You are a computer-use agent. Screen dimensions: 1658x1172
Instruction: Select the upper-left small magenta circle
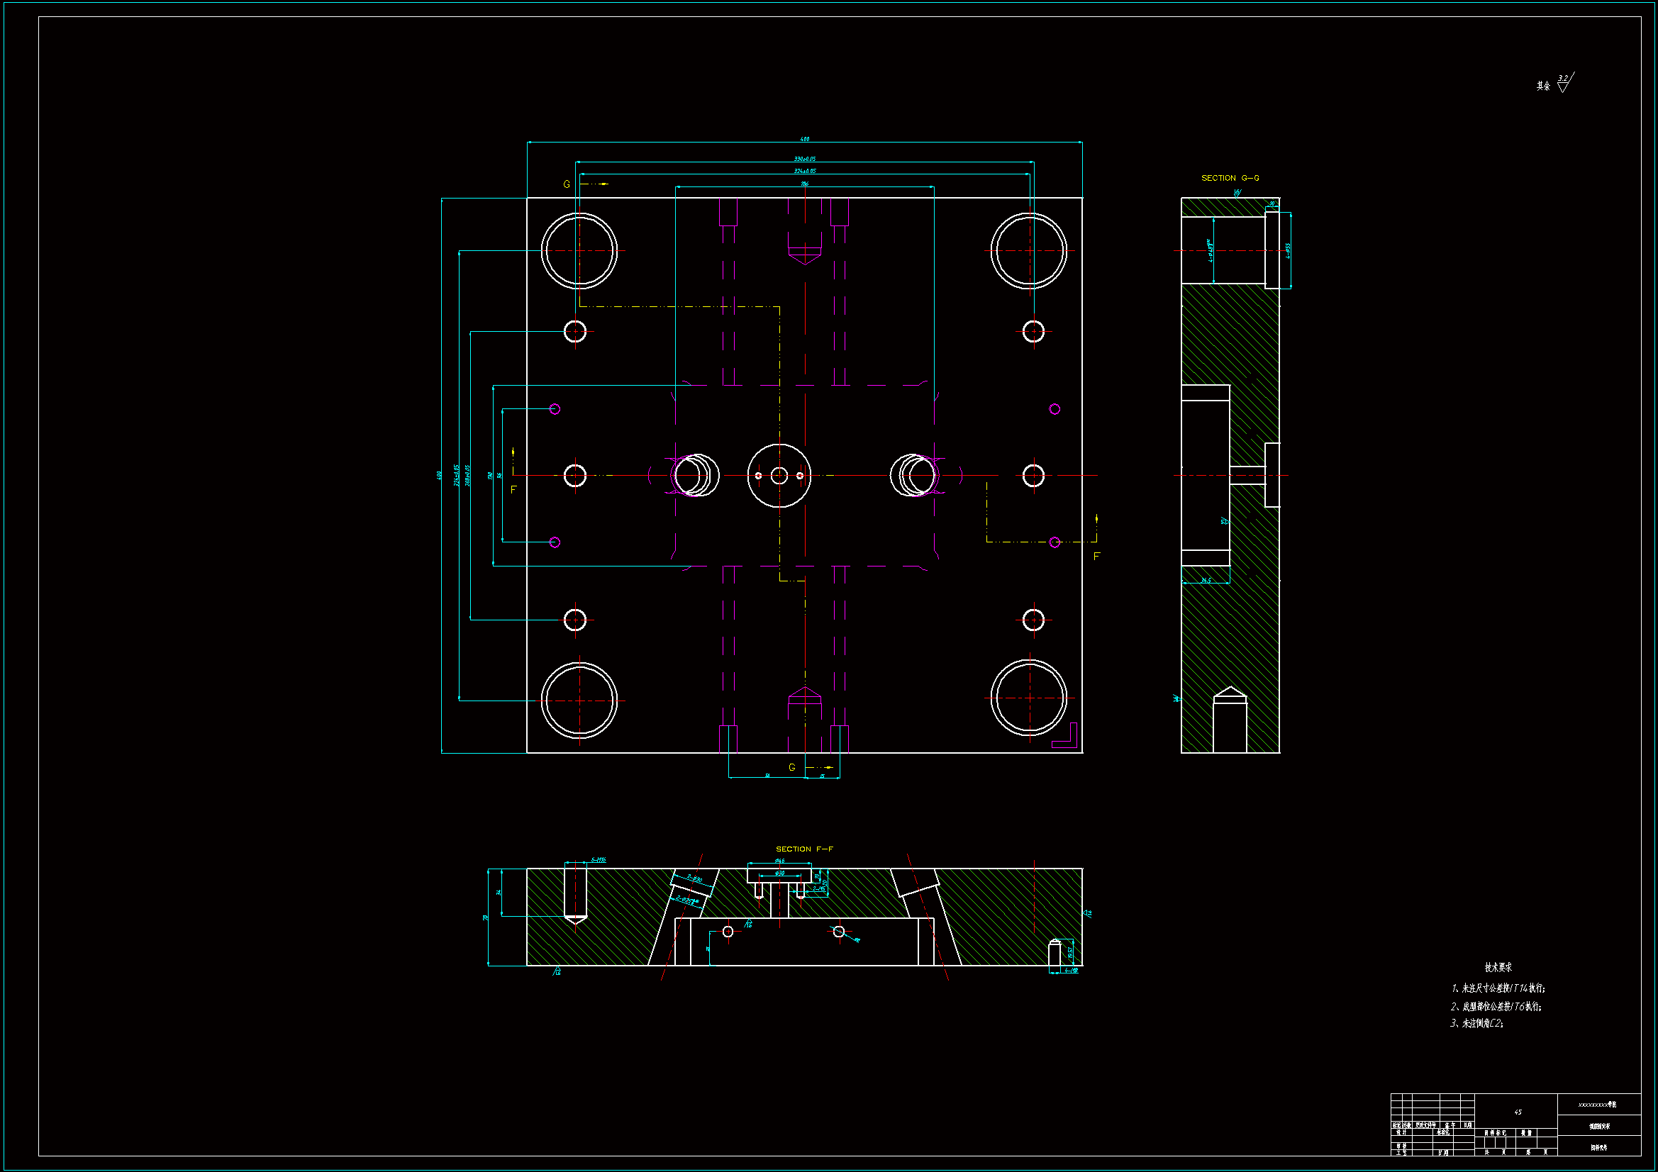(x=555, y=408)
